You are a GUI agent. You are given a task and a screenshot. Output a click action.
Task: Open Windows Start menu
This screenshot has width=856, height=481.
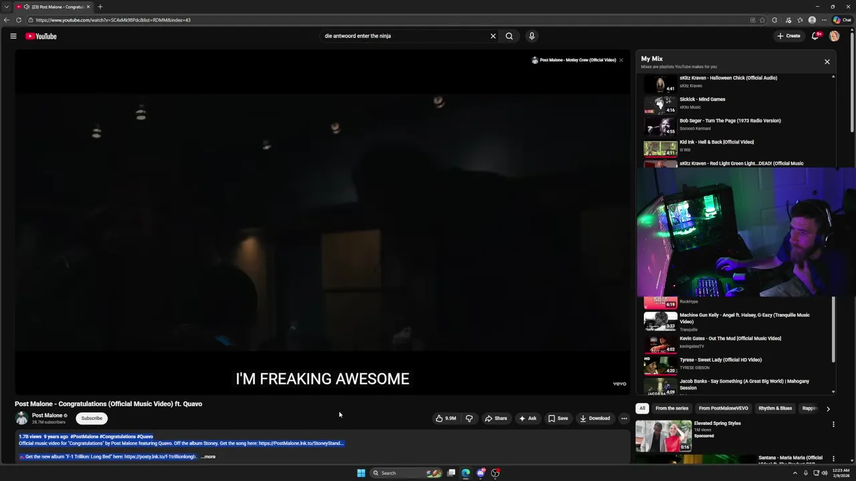pos(361,473)
